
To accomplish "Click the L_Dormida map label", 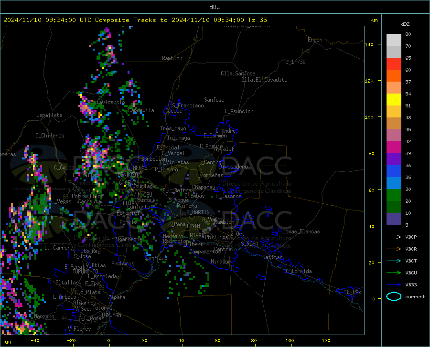I will point(298,271).
